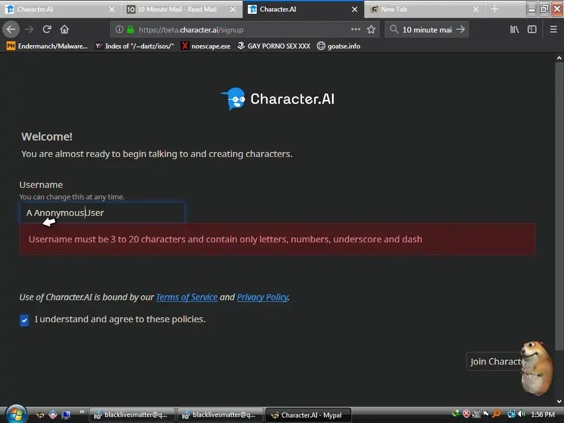Image resolution: width=564 pixels, height=423 pixels.
Task: Click the network tray icon
Action: (511, 414)
